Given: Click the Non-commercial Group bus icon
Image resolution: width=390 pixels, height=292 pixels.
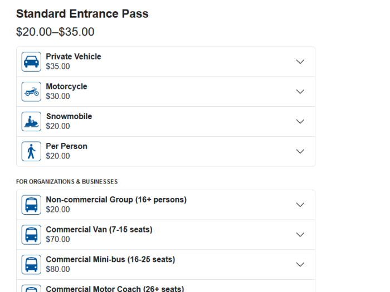Looking at the screenshot, I should pyautogui.click(x=31, y=205).
